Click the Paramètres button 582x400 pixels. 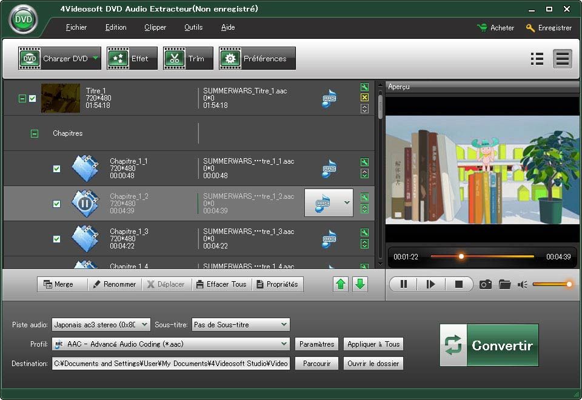coord(316,344)
